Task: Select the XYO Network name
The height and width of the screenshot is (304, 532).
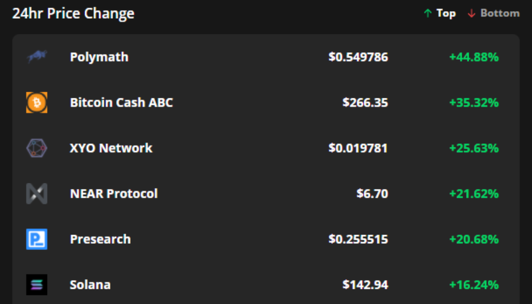Action: 111,148
